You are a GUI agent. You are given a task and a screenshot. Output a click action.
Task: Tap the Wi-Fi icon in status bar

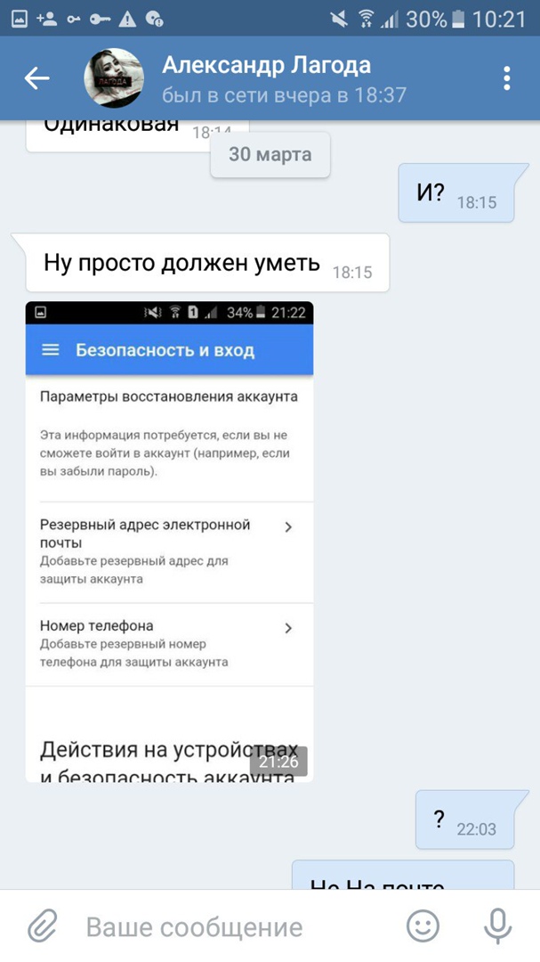click(x=367, y=19)
